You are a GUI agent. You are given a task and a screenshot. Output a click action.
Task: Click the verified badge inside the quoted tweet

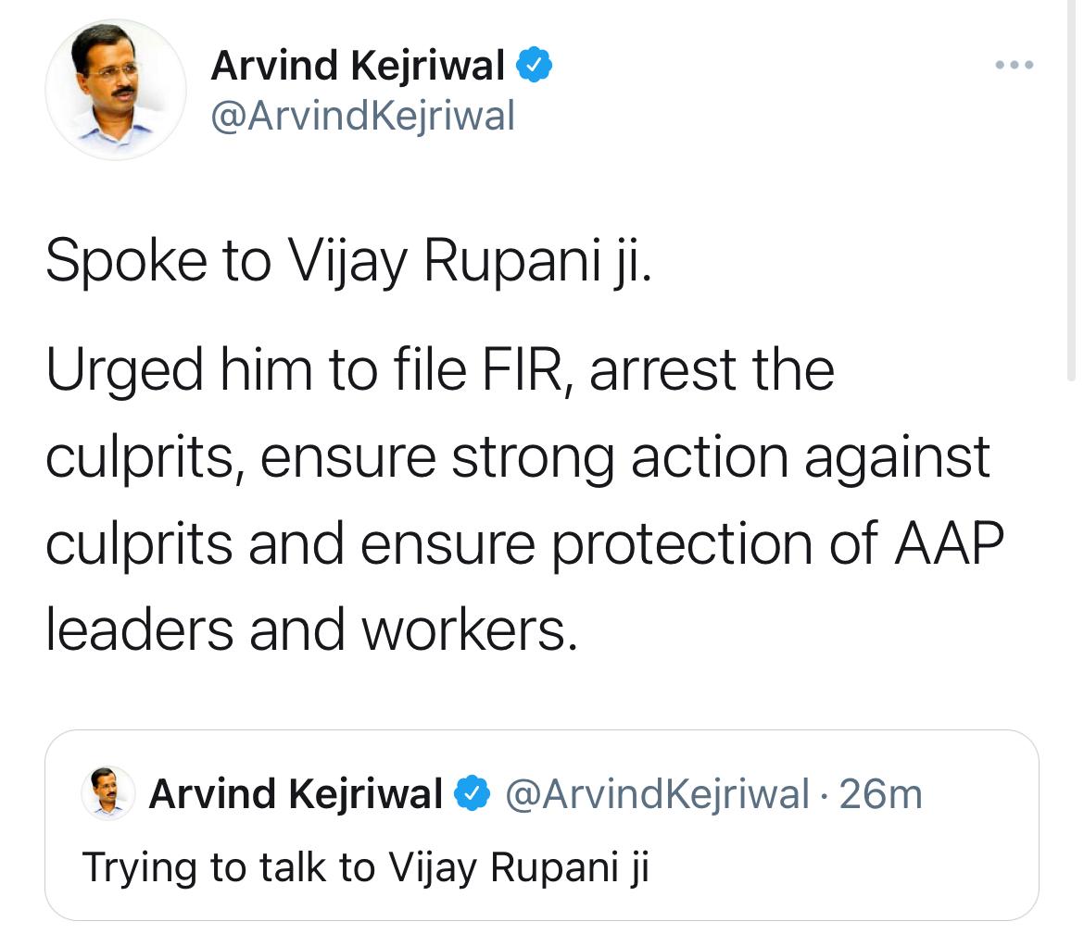473,793
